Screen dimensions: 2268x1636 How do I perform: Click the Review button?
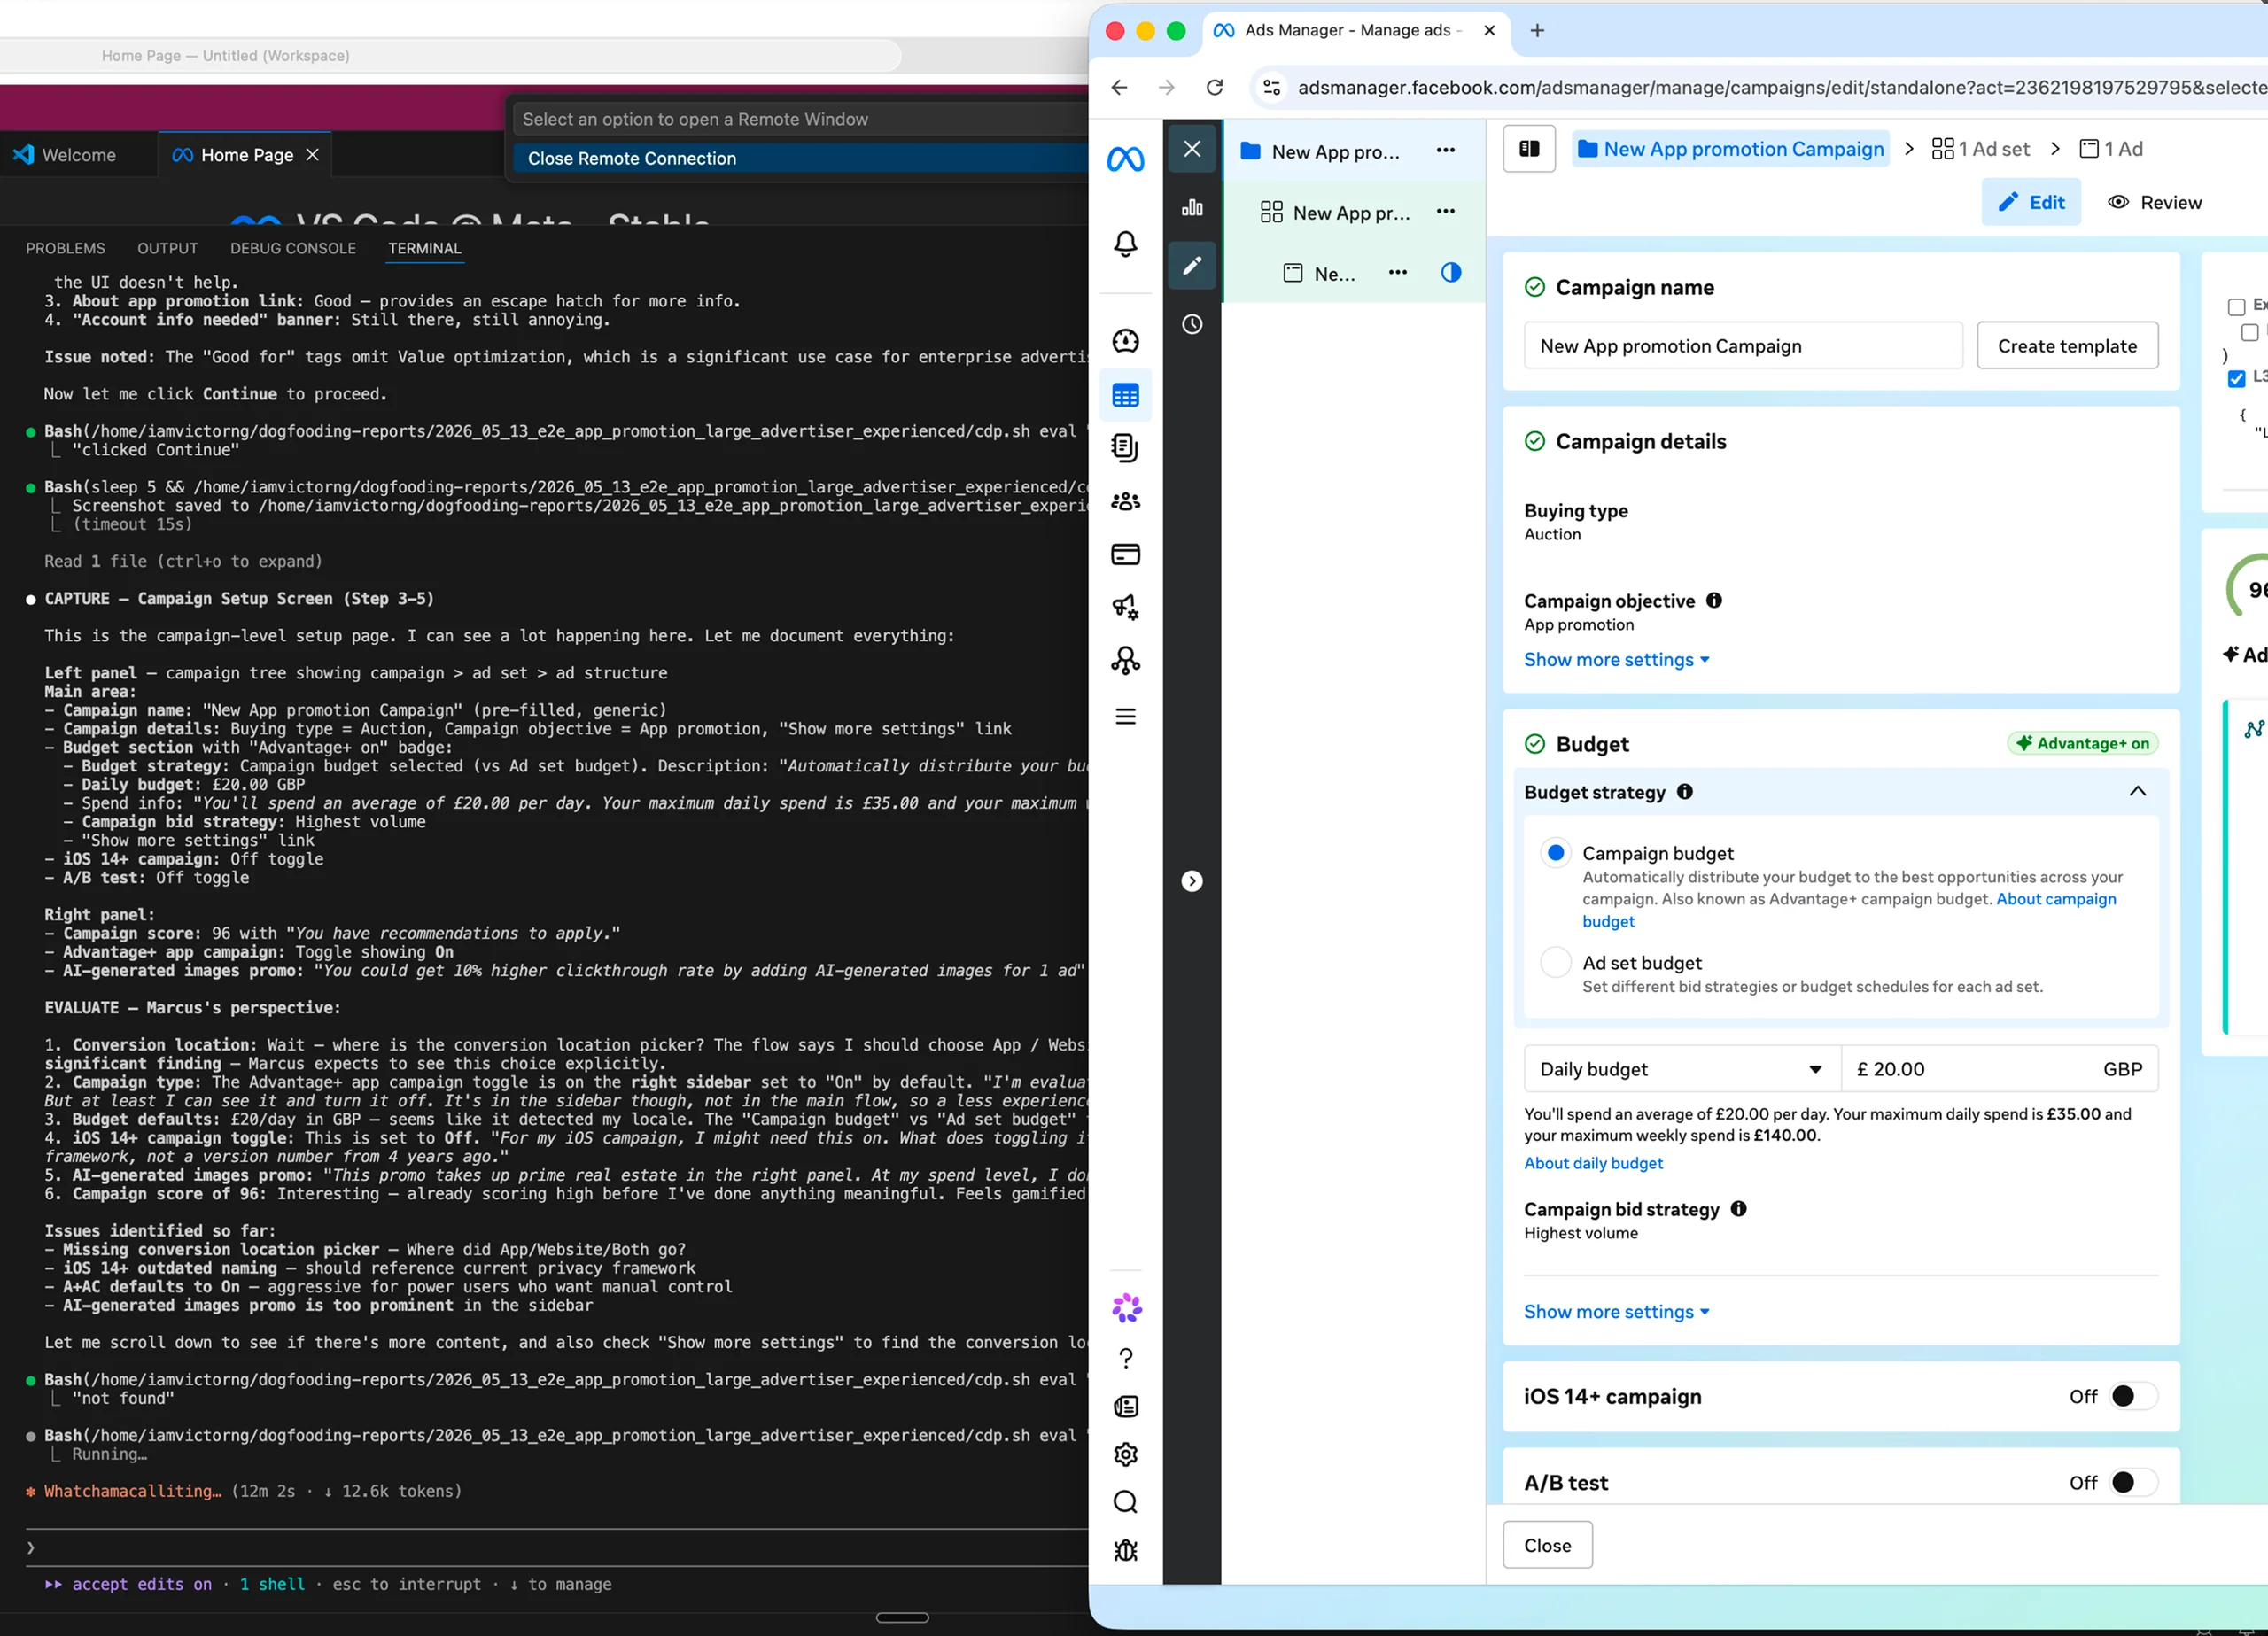tap(2155, 202)
